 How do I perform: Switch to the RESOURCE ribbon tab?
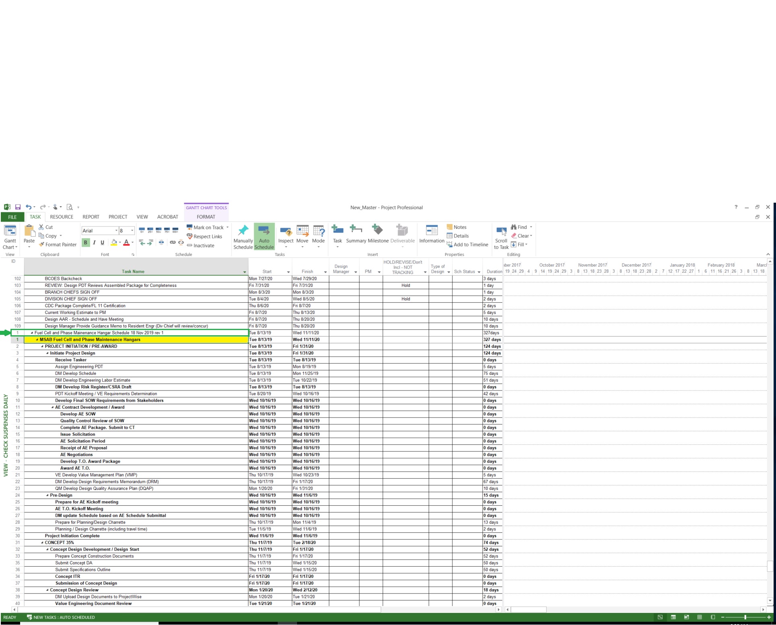tap(62, 217)
